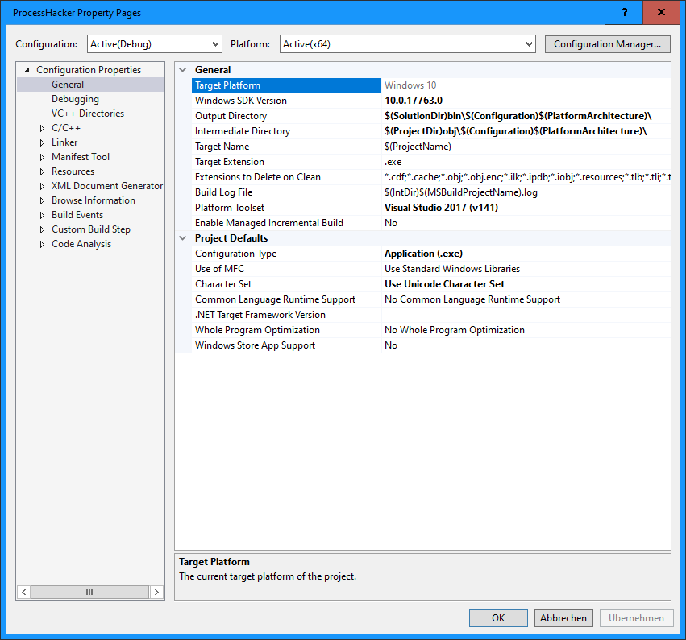Expand the XML Document Generator node arrow
This screenshot has width=686, height=640.
click(x=42, y=186)
